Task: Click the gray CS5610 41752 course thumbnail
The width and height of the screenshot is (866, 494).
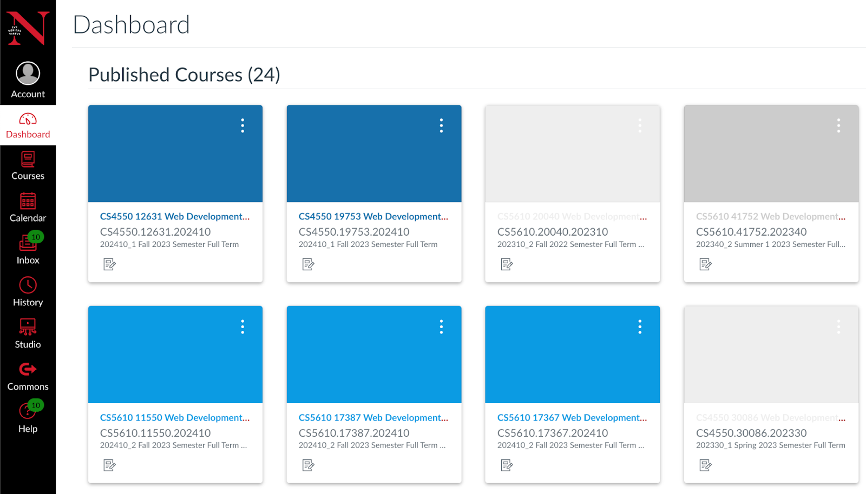Action: pyautogui.click(x=771, y=153)
